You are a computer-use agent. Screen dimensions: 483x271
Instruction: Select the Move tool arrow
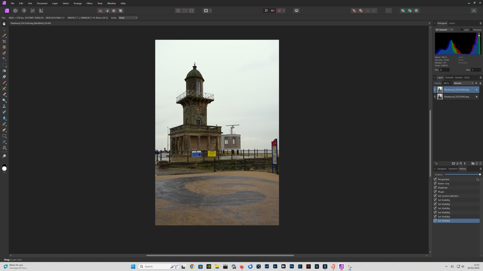pyautogui.click(x=4, y=30)
